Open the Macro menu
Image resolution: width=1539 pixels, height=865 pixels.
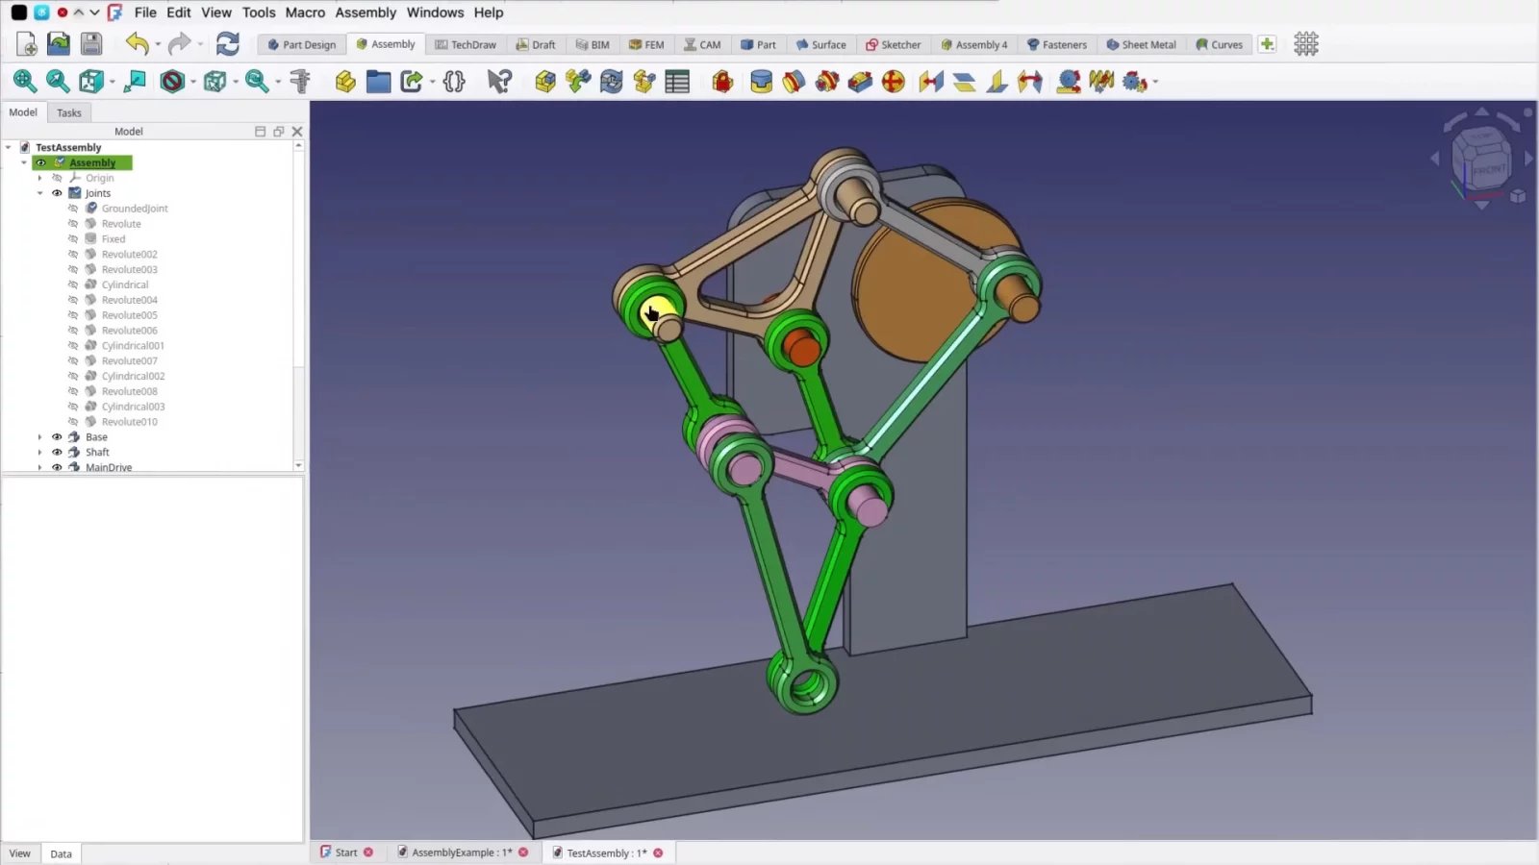point(305,12)
